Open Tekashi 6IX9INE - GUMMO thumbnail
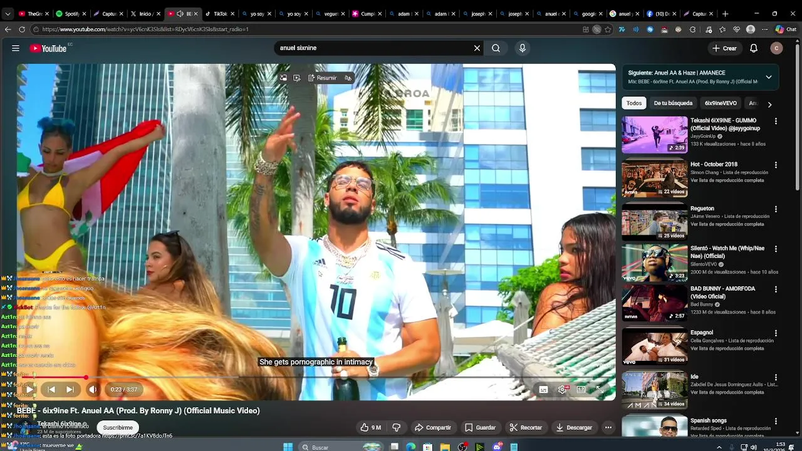Viewport: 802px width, 451px height. click(655, 135)
